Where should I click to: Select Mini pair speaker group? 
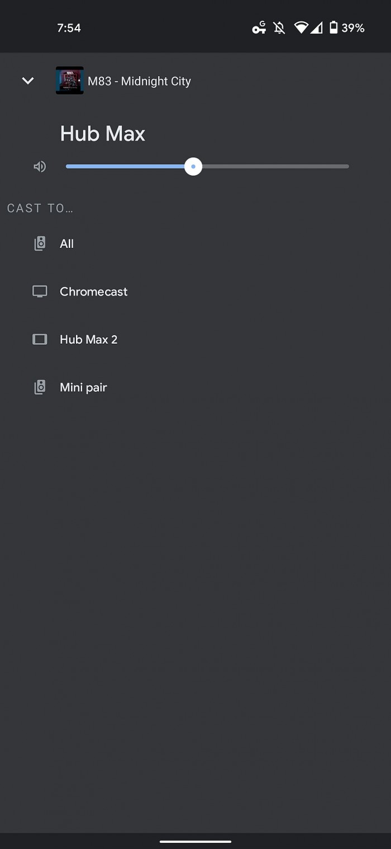tap(83, 387)
